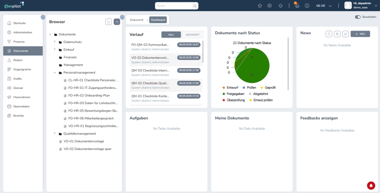
Task: Toggle the Bearbeiten switch
Action: (x=358, y=17)
